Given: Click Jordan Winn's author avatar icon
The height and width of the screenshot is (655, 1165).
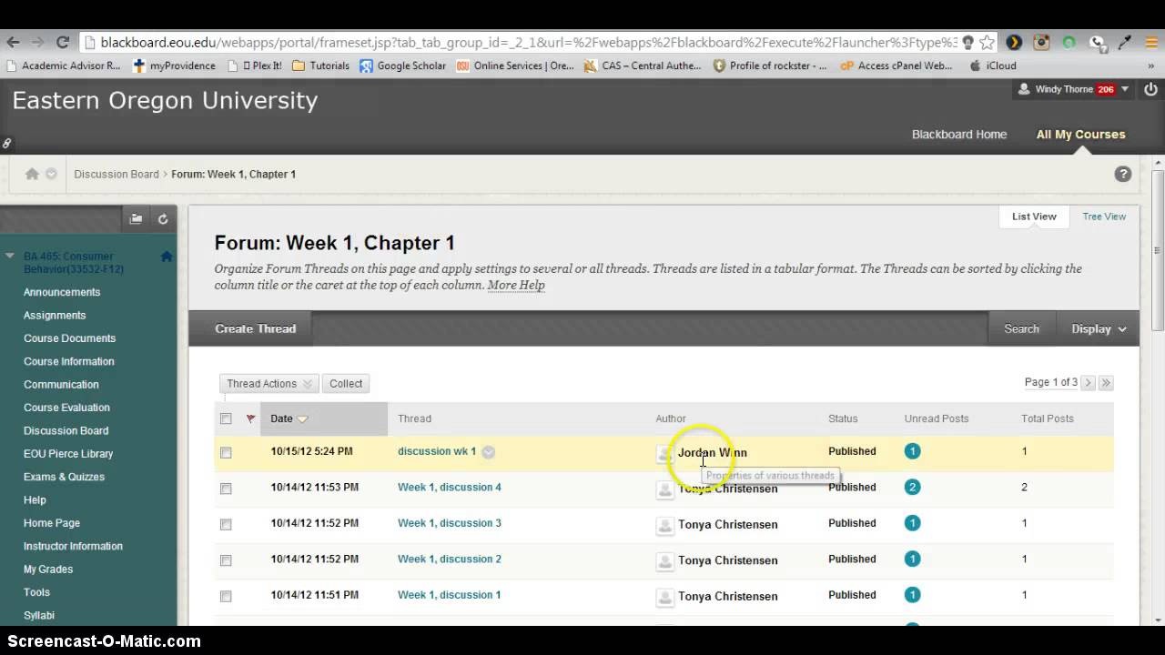Looking at the screenshot, I should click(665, 453).
